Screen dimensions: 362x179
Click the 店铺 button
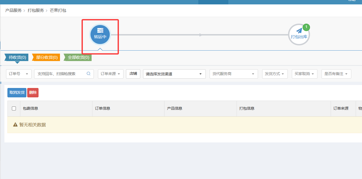tap(133, 74)
